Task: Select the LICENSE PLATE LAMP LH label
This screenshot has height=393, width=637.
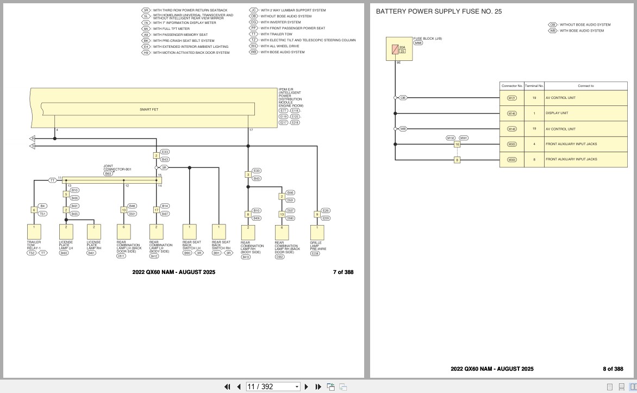Action: point(66,245)
